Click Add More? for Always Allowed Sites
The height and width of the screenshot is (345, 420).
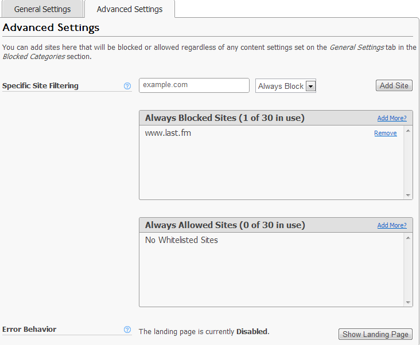pyautogui.click(x=392, y=225)
